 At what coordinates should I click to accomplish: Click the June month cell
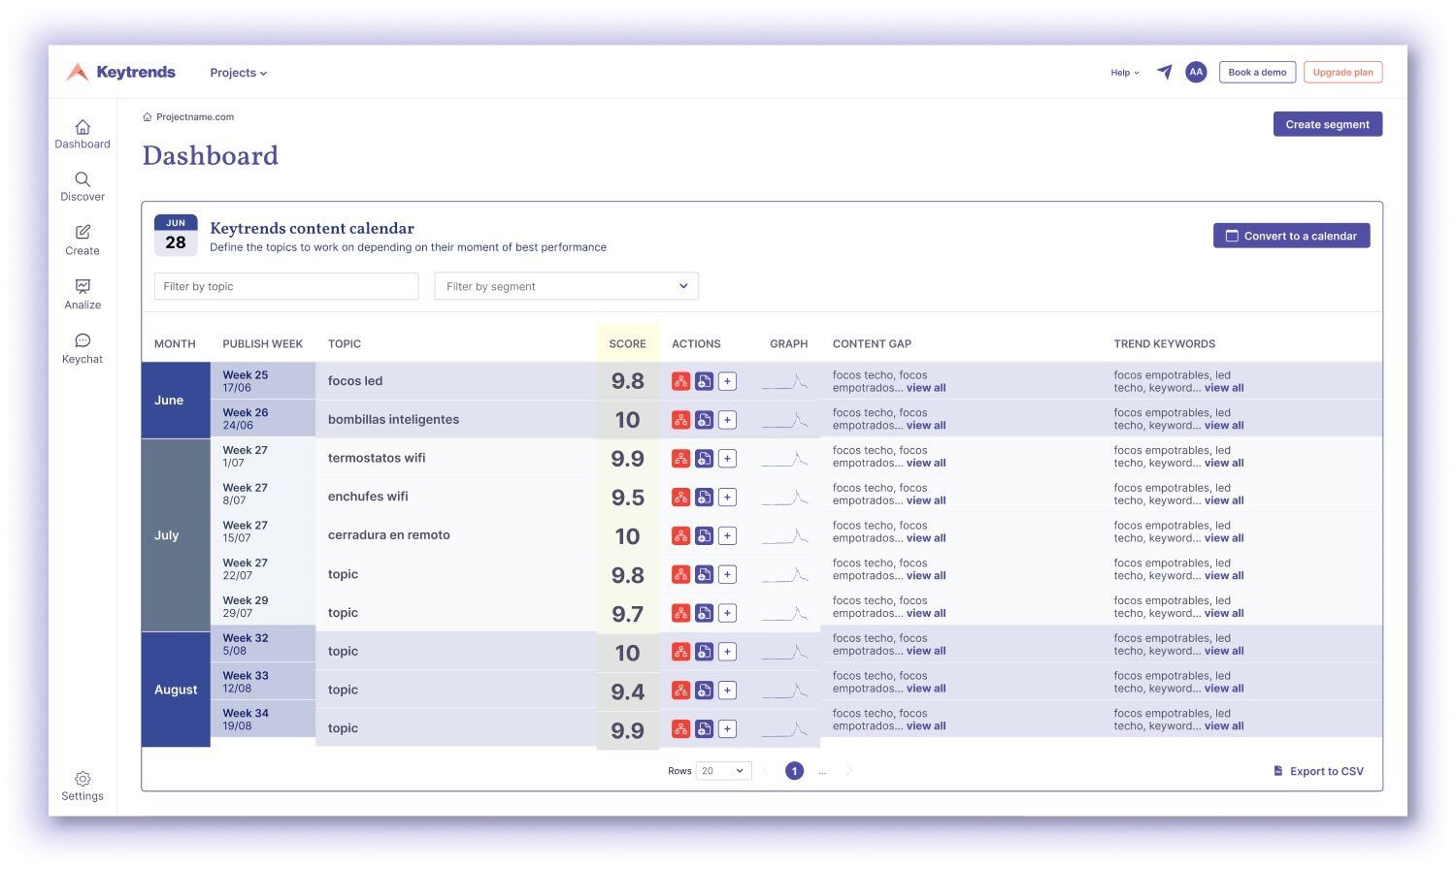coord(176,400)
